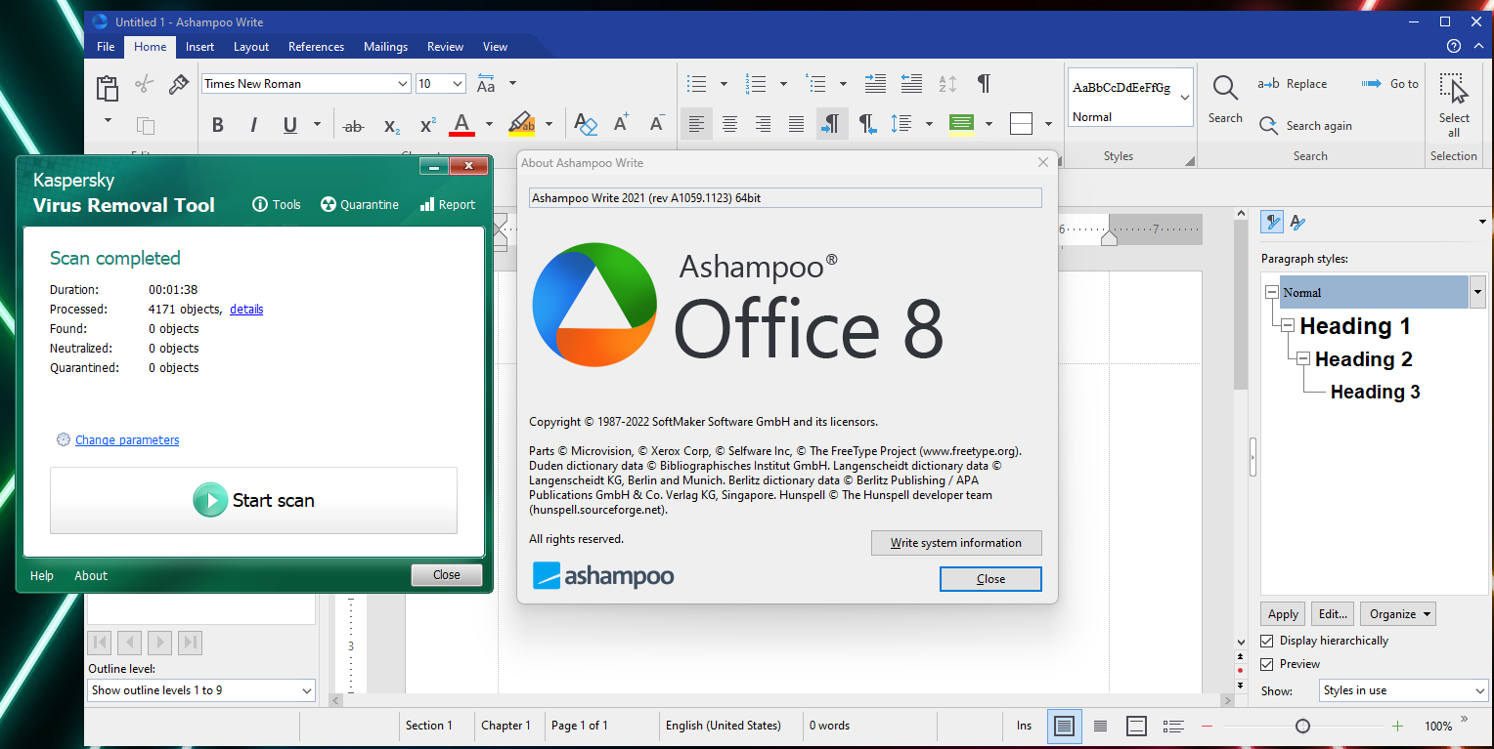Image resolution: width=1494 pixels, height=749 pixels.
Task: Toggle formatting marks pilcrow icon
Action: 984,84
